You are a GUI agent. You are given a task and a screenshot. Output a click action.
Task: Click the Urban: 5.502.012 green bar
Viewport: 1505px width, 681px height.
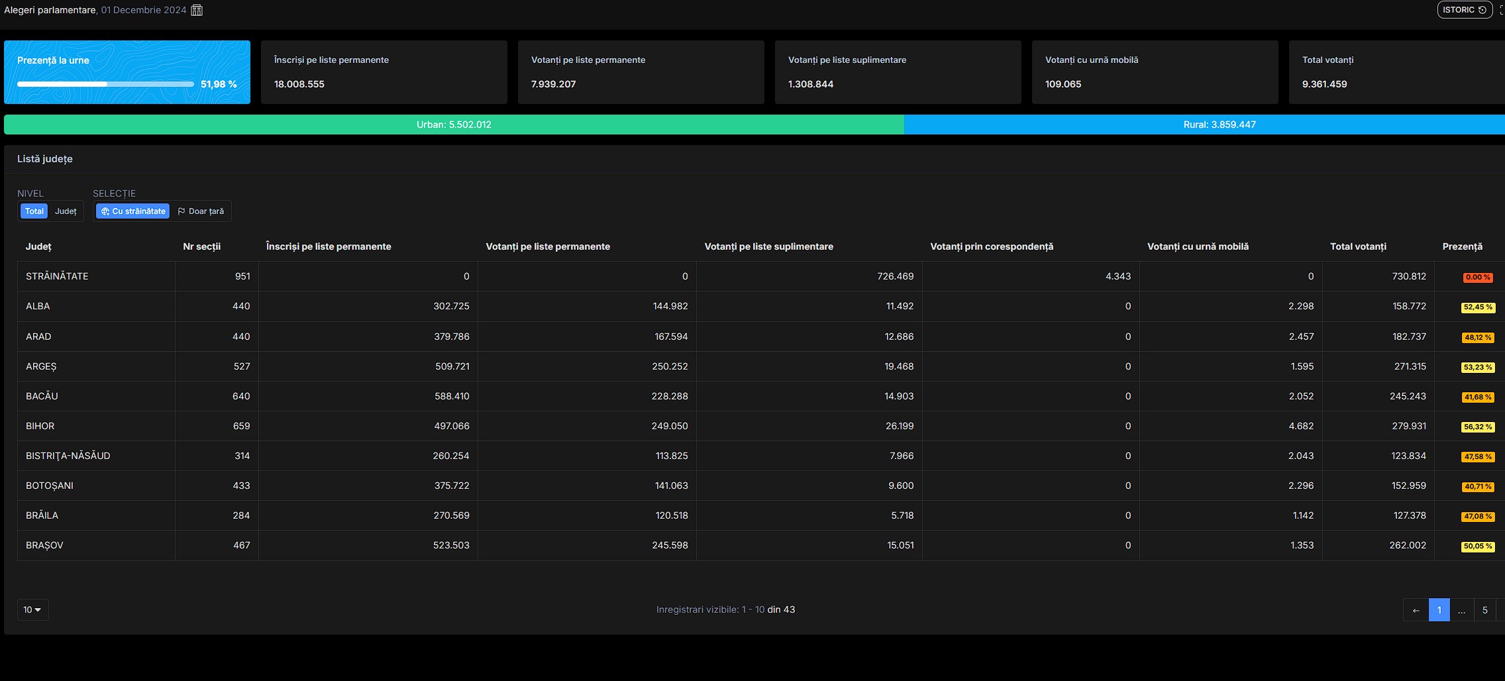coord(454,125)
